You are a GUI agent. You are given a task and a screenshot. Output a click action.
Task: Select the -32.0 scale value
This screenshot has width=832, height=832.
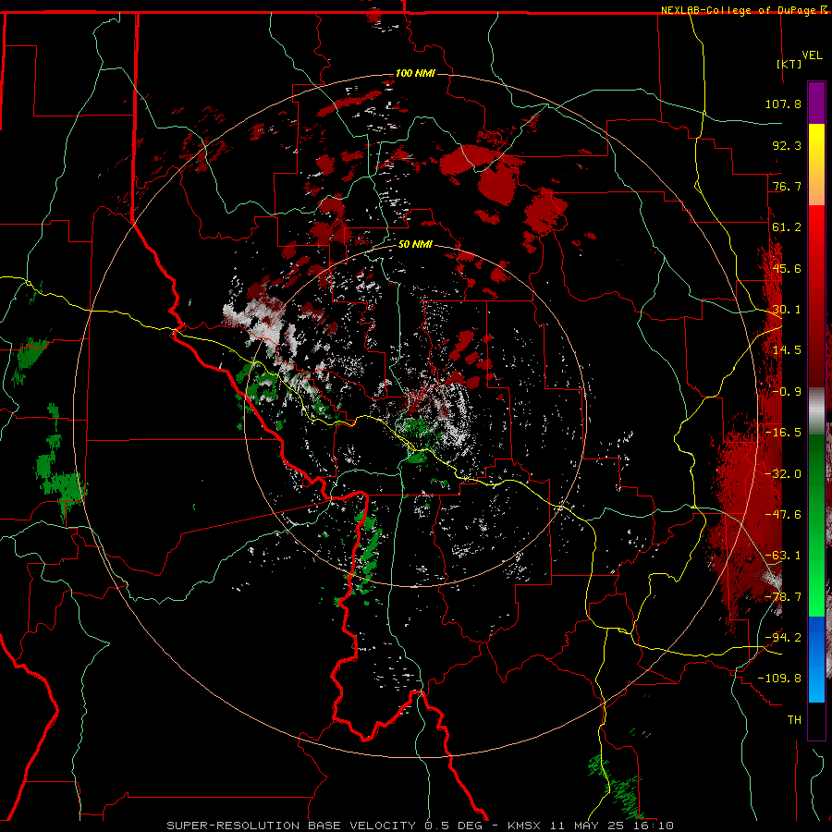(783, 474)
